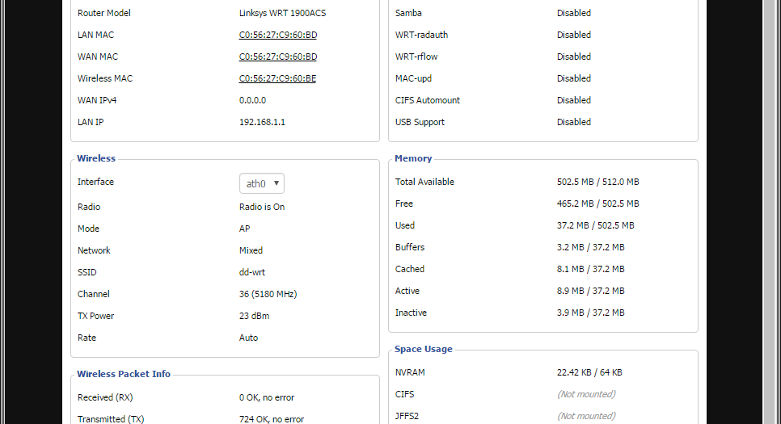Click the USB Support Disabled status
This screenshot has width=781, height=424.
573,122
